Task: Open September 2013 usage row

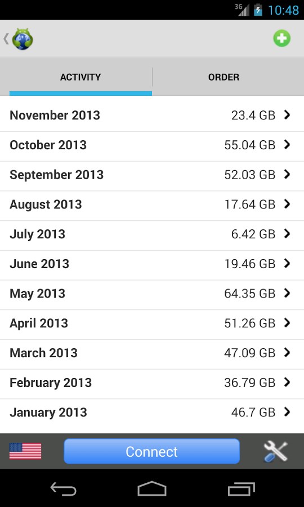Action: tap(152, 176)
